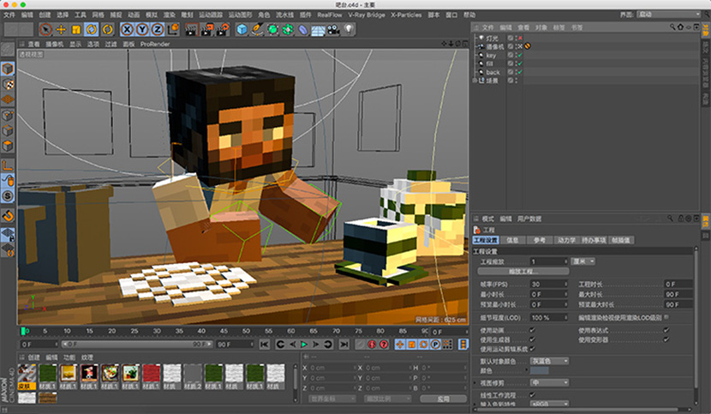Toggle Y axis lock

pos(142,29)
